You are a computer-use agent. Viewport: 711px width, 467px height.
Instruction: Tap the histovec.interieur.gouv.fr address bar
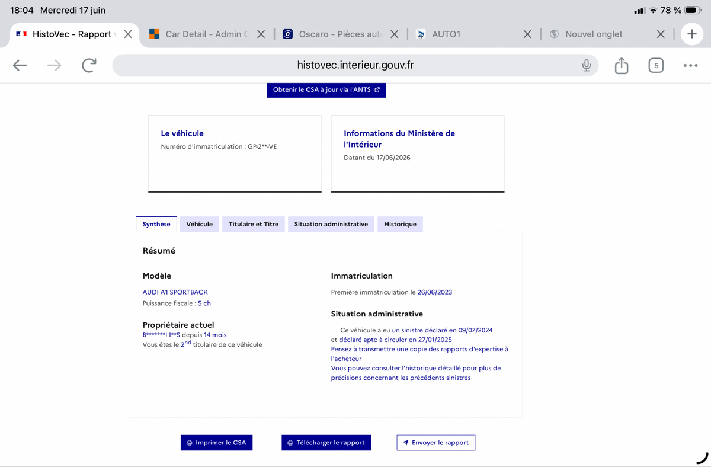(x=355, y=65)
